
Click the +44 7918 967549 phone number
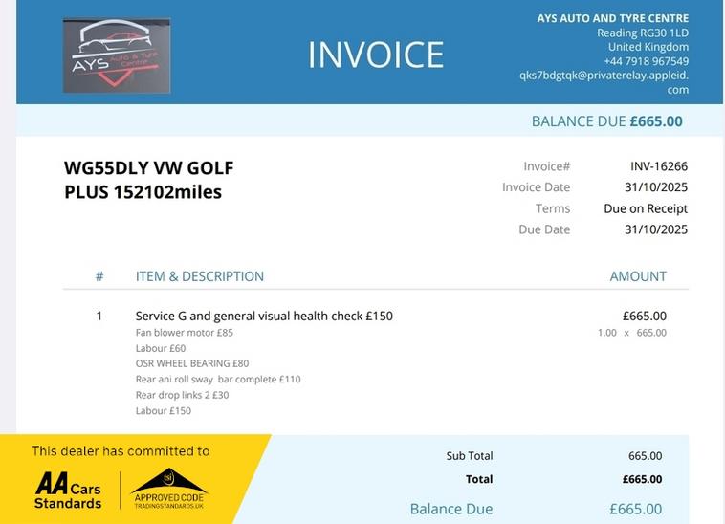coord(646,61)
